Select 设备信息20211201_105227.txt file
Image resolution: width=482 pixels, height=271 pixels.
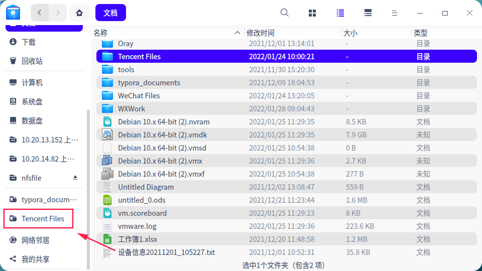click(x=287, y=252)
